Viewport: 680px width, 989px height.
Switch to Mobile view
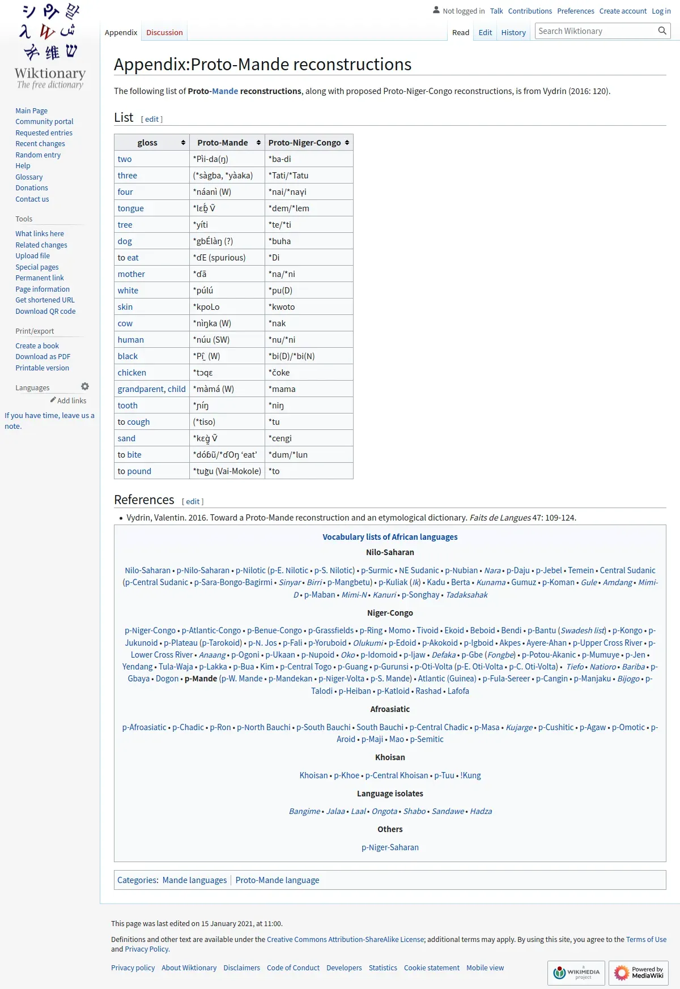point(485,967)
